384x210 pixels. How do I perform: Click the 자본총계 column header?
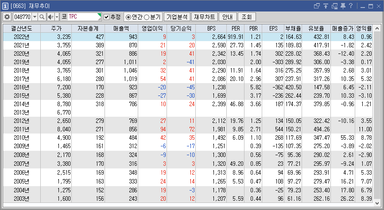(88, 28)
